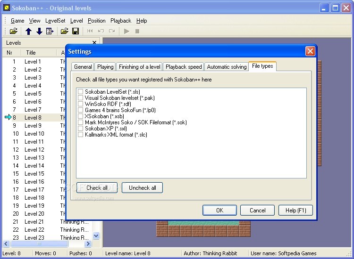Open the Automatic solving tab
The width and height of the screenshot is (354, 259).
point(227,67)
